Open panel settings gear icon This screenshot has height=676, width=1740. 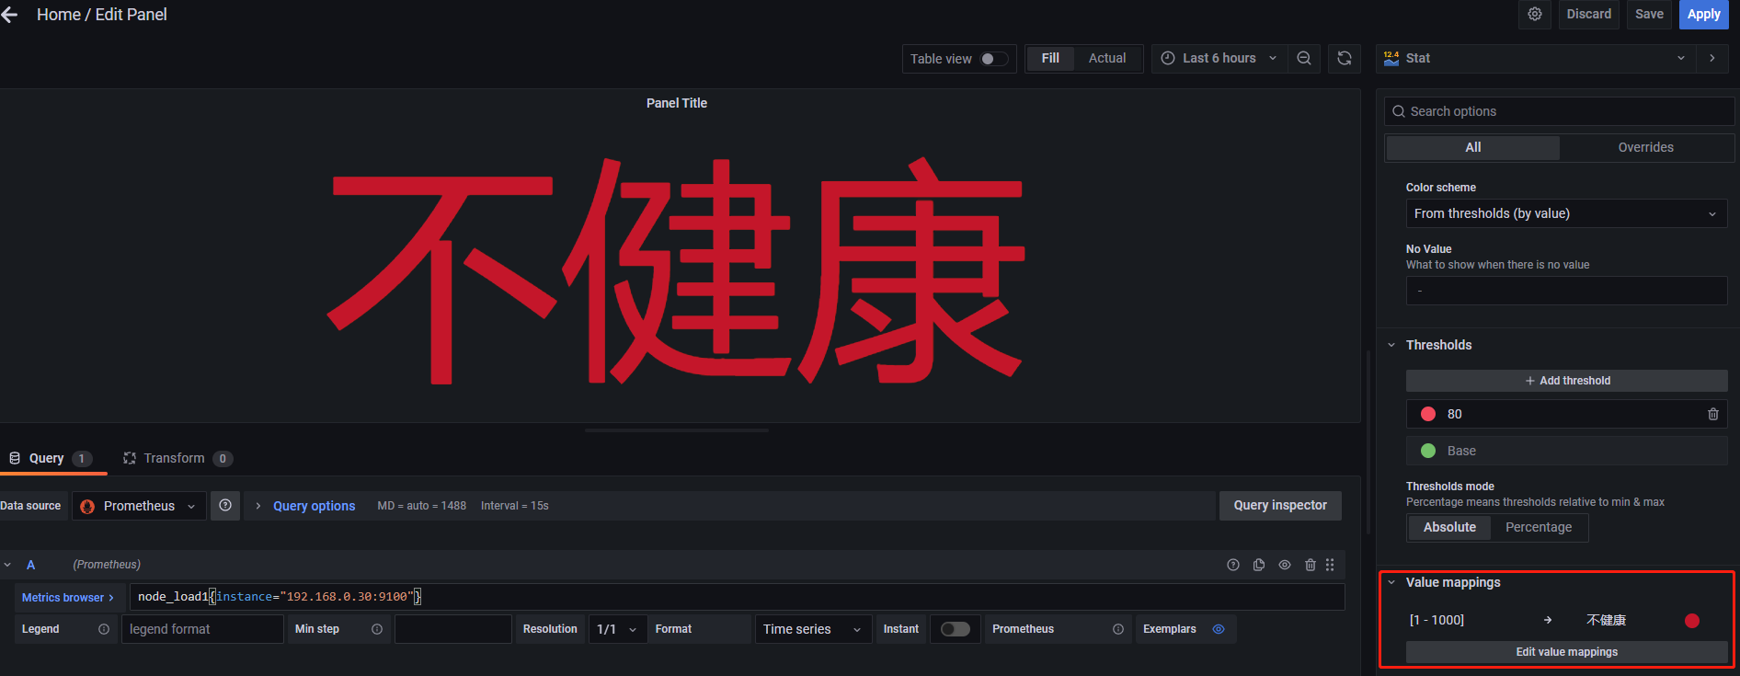[1535, 15]
